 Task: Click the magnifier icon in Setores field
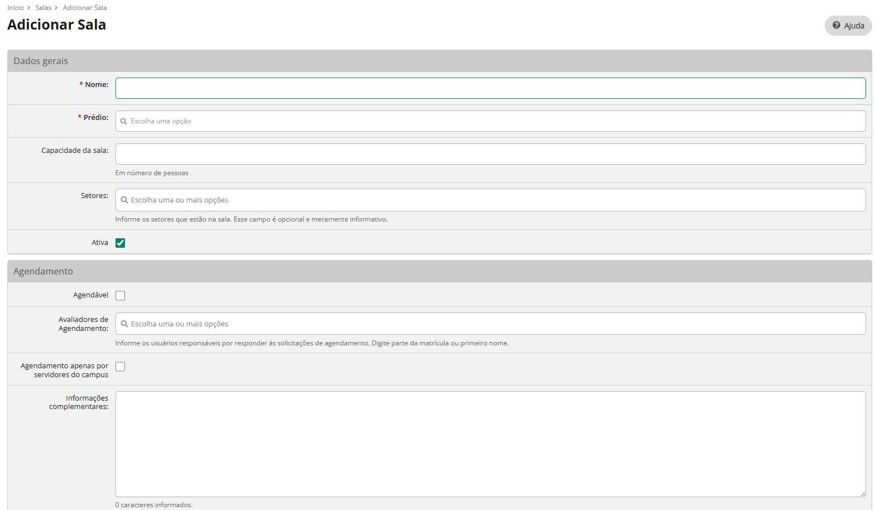[124, 200]
